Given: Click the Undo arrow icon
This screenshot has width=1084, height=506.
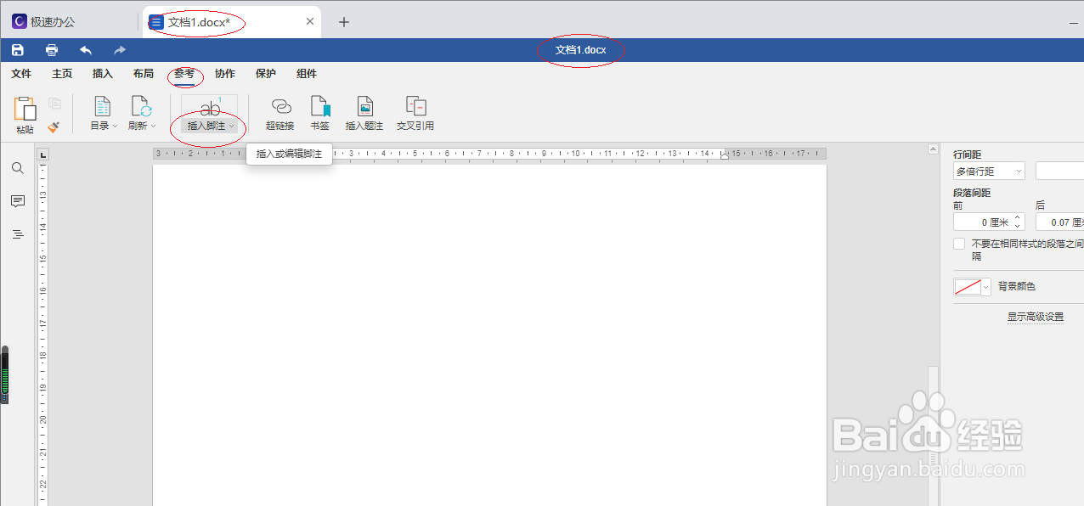Looking at the screenshot, I should point(85,49).
